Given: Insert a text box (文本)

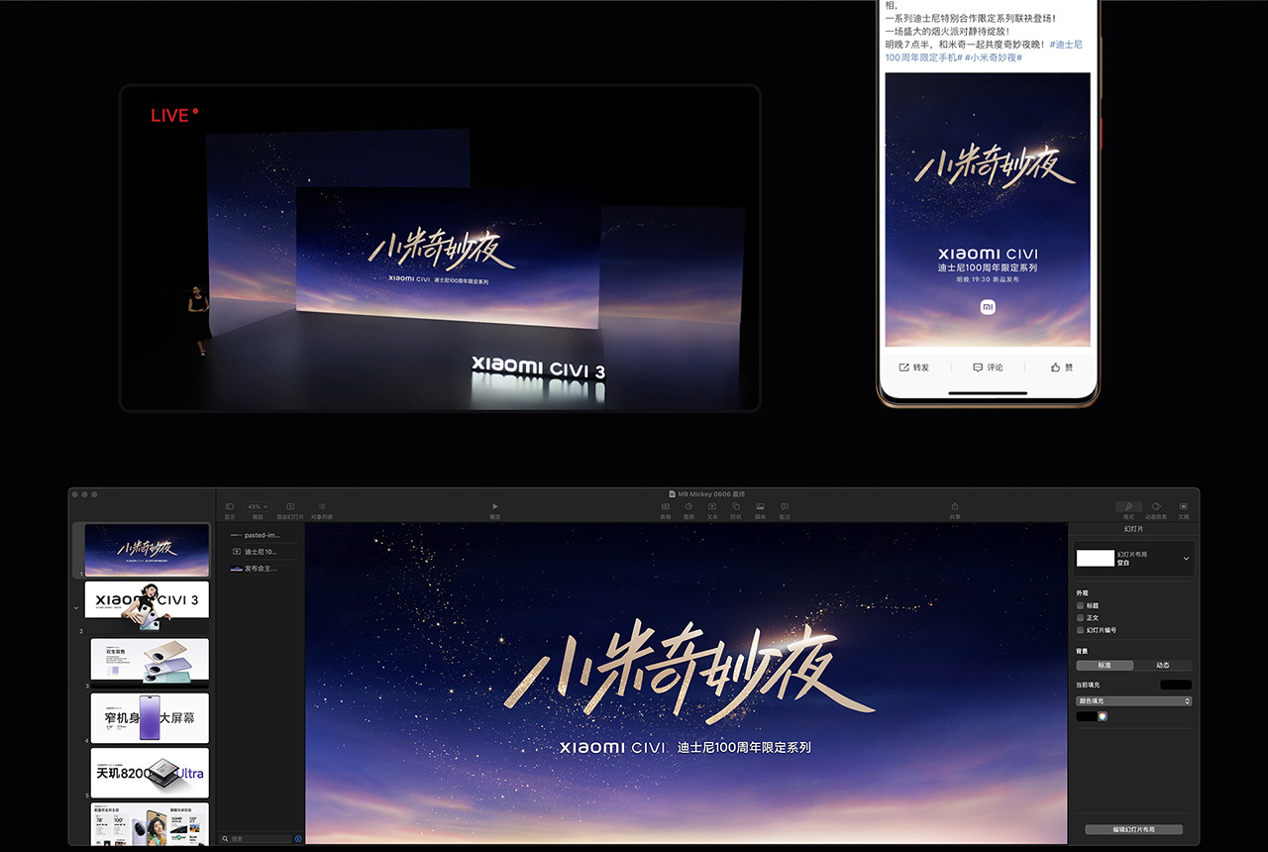Looking at the screenshot, I should [712, 510].
